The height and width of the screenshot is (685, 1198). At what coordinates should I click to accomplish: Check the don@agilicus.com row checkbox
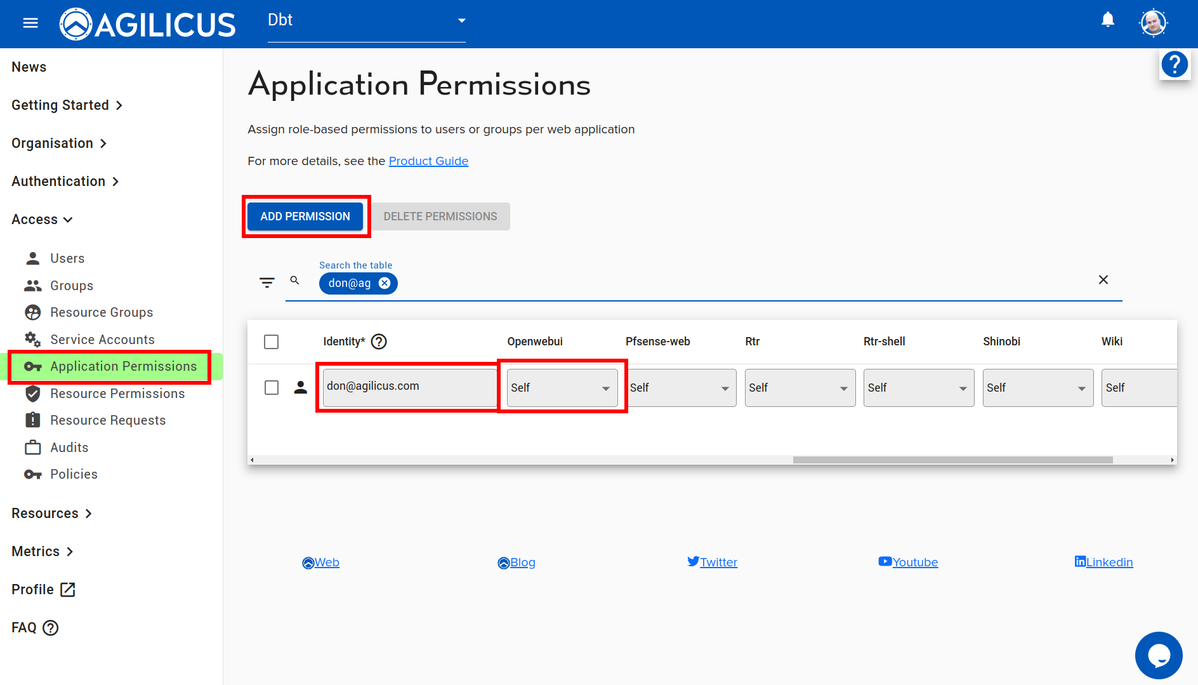(x=272, y=388)
